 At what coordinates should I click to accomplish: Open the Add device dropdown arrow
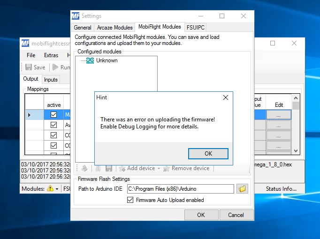point(159,169)
